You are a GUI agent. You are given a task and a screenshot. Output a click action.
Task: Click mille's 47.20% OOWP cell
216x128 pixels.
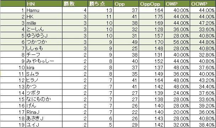(203, 23)
